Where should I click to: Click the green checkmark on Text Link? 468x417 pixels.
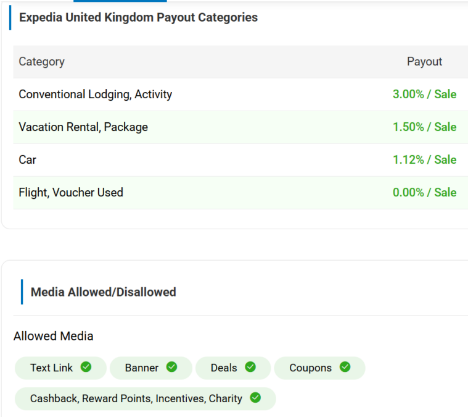pyautogui.click(x=86, y=367)
